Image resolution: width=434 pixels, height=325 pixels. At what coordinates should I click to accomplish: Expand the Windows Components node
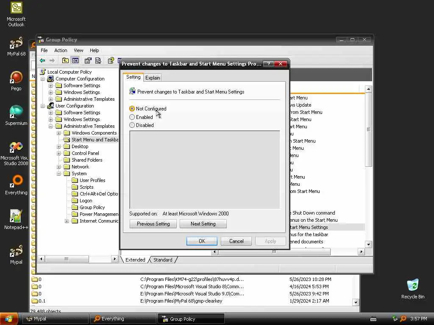(58, 133)
